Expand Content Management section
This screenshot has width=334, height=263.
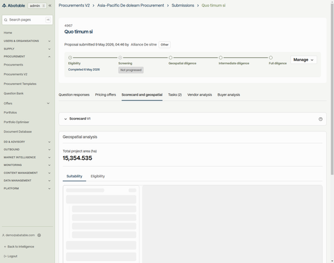point(27,173)
